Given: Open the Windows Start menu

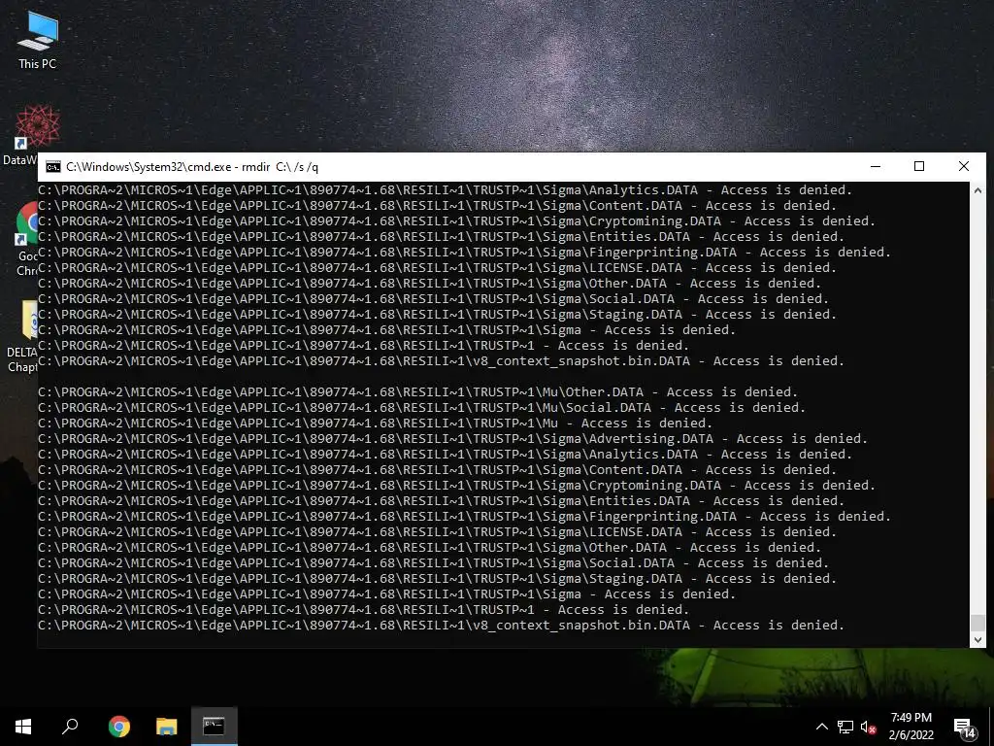Looking at the screenshot, I should tap(23, 727).
